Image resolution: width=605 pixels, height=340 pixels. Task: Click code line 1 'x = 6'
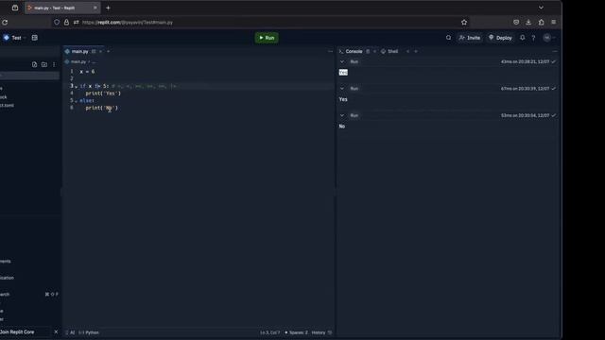(87, 72)
